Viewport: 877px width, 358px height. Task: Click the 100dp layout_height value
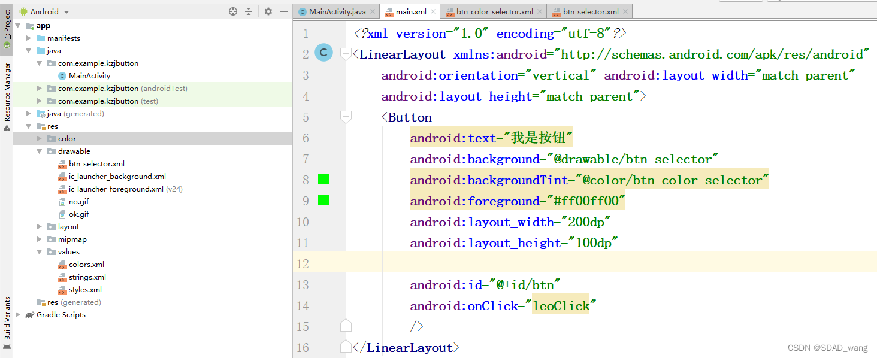coord(592,243)
